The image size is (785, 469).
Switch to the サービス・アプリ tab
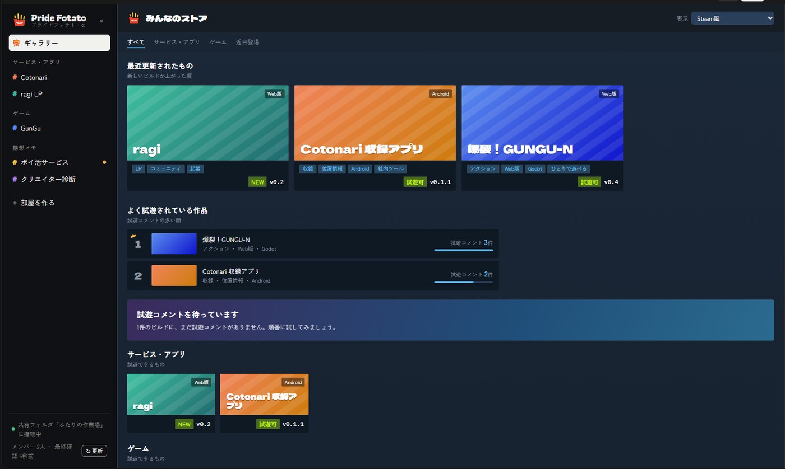(177, 42)
